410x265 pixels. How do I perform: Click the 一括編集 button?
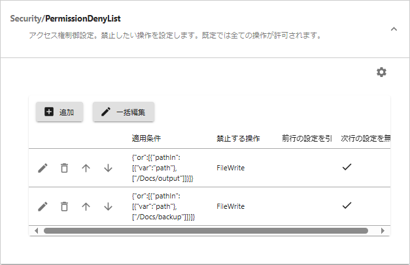point(124,112)
